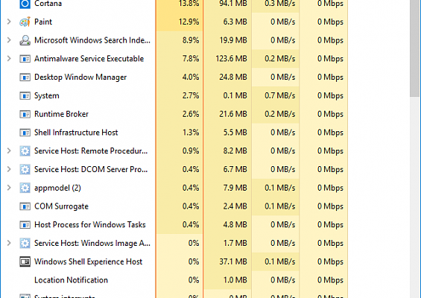Expand Antimalware Service Executable group
Screen dimensions: 421x298
click(9, 59)
